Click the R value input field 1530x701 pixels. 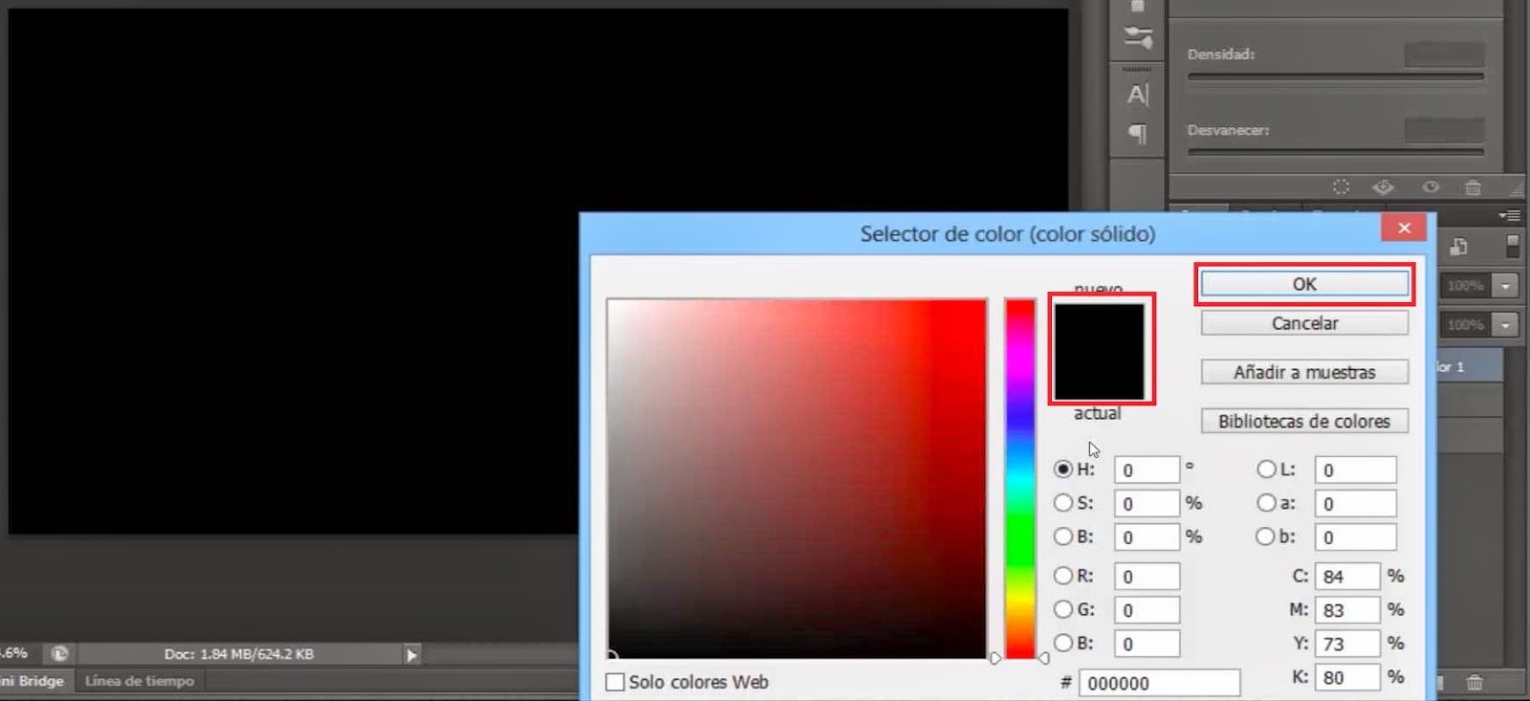point(1147,576)
